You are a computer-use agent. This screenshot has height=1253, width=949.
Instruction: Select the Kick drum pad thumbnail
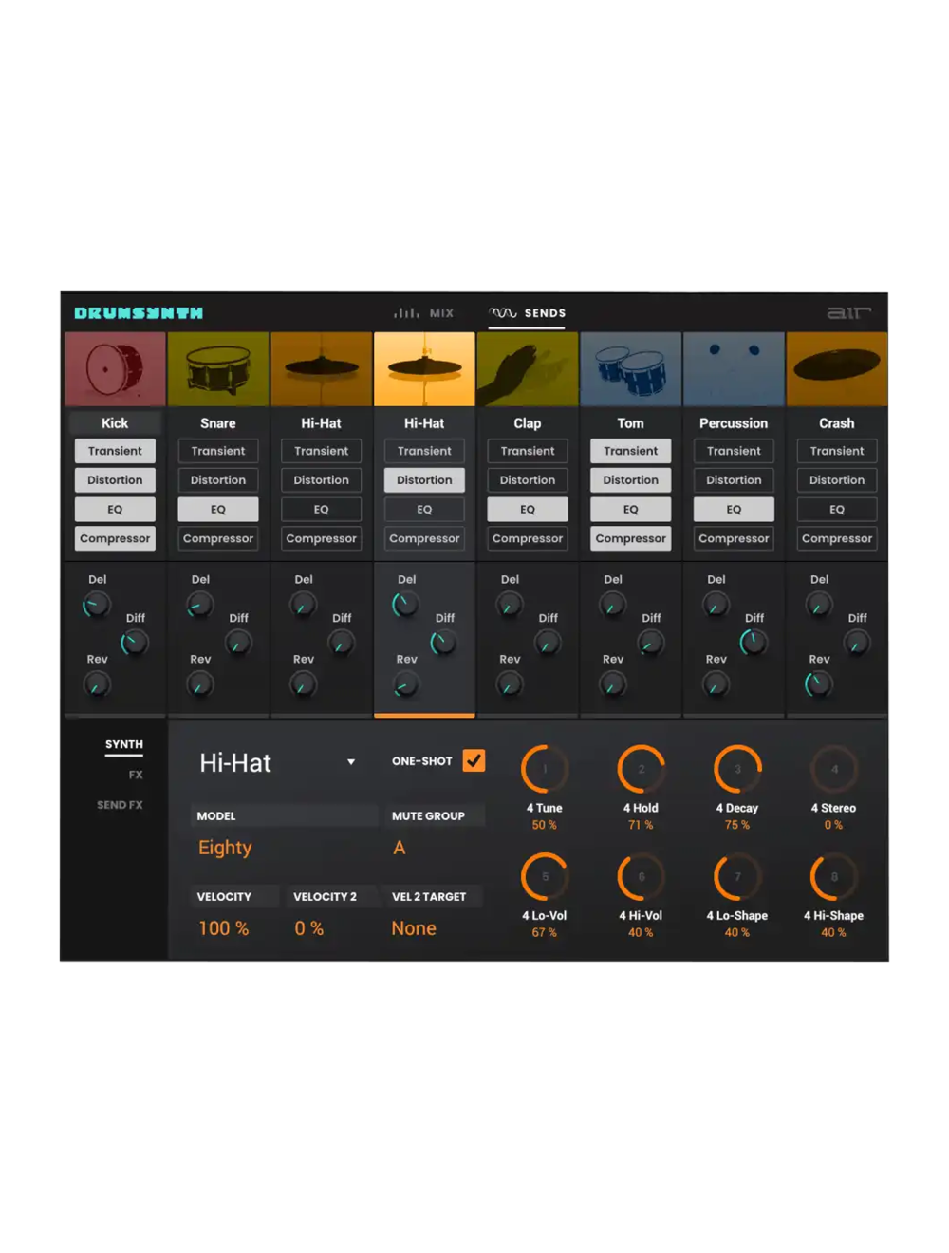(115, 369)
